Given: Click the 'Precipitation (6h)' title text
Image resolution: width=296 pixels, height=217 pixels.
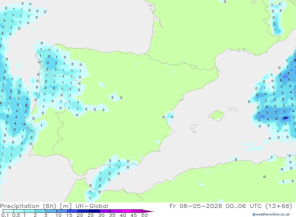Looking at the screenshot, I should [x=28, y=206].
